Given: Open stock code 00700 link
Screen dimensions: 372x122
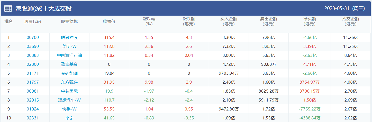Looking at the screenshot, I should coord(33,37).
